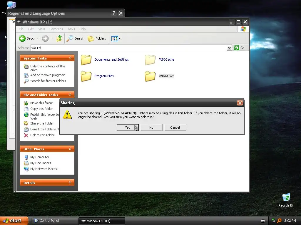Image resolution: width=301 pixels, height=225 pixels.
Task: Open the Edit menu
Action: point(31,29)
